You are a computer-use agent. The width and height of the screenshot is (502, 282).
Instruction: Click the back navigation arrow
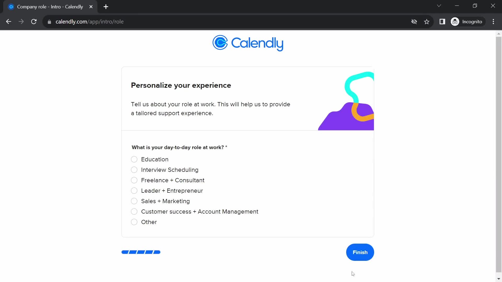pos(8,21)
